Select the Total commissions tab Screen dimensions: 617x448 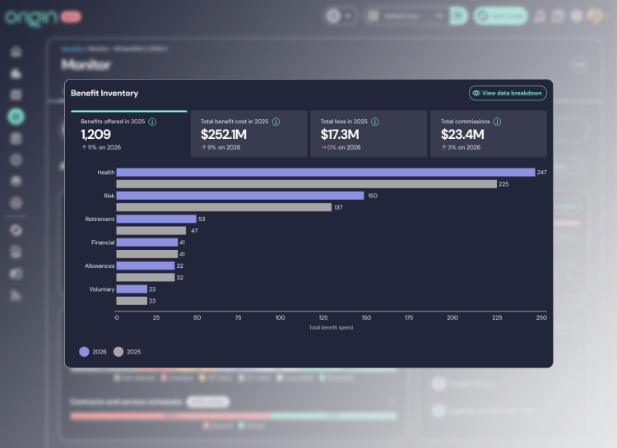pos(489,134)
